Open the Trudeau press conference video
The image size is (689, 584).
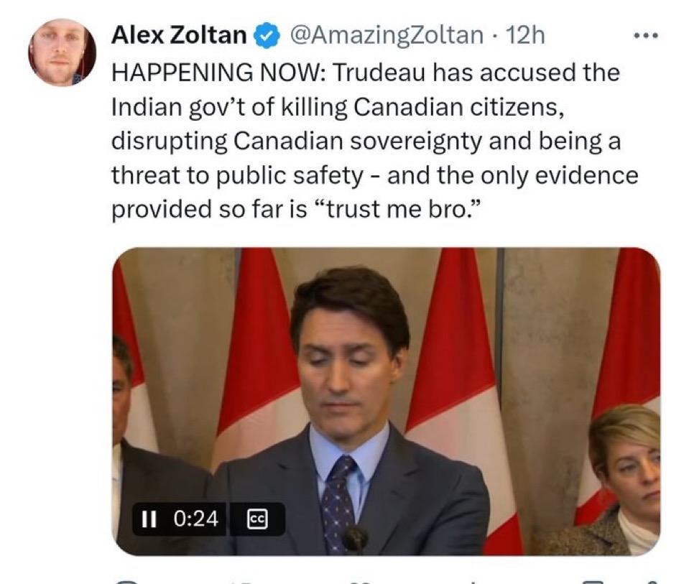pos(387,402)
